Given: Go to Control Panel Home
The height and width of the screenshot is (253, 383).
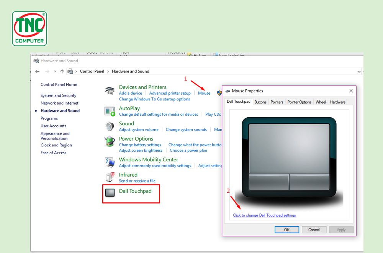Looking at the screenshot, I should click(59, 85).
